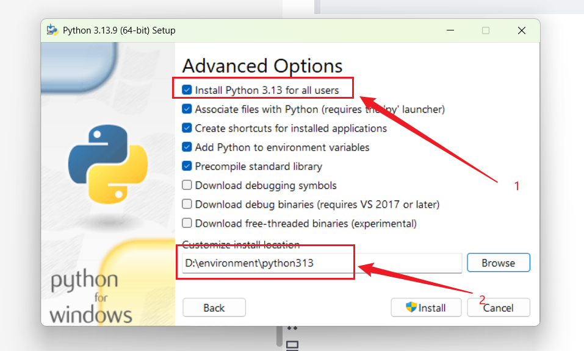Toggle Add Python to environment variables
Image resolution: width=584 pixels, height=351 pixels.
coord(187,147)
